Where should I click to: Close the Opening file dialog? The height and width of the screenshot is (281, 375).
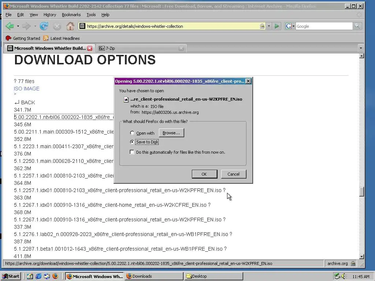[x=248, y=81]
